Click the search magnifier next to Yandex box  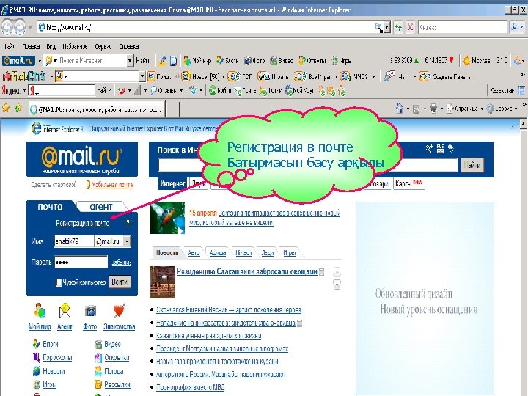coord(514,27)
